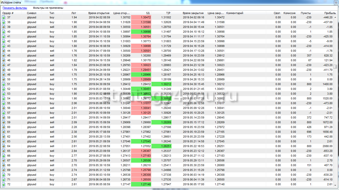
Task: Sort table by 'Прибыль' column header
Action: pyautogui.click(x=330, y=13)
